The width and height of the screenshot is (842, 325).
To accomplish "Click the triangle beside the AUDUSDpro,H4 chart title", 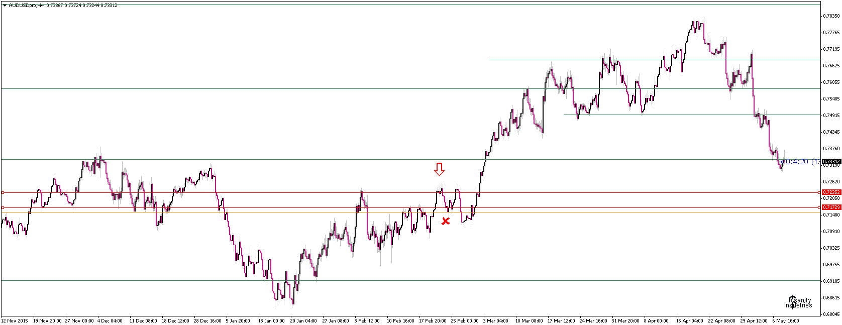I will click(x=5, y=6).
